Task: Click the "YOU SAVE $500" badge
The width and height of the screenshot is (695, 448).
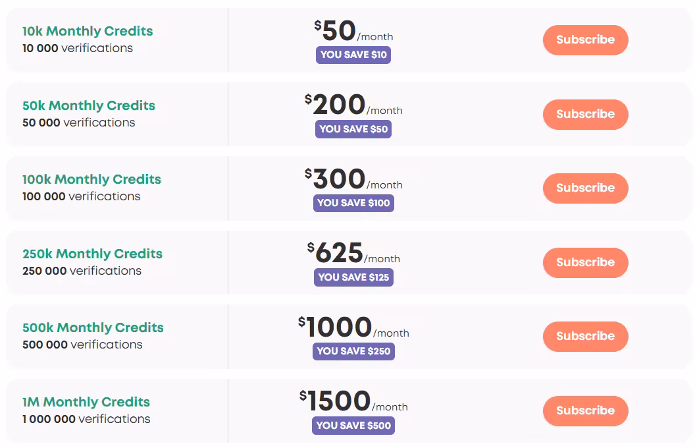Action: tap(353, 426)
